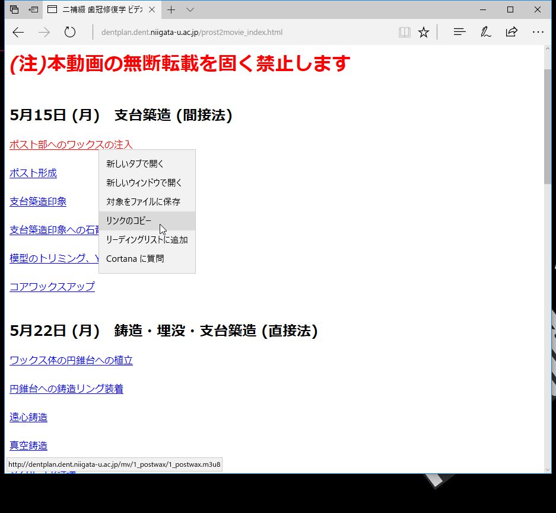Open reading view book icon
The height and width of the screenshot is (513, 556).
click(404, 32)
